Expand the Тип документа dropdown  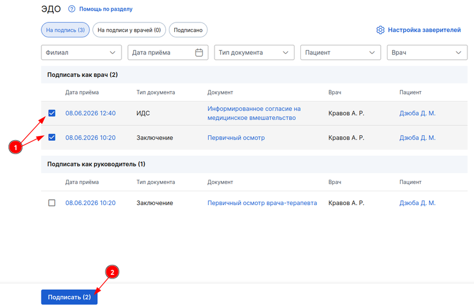point(254,53)
